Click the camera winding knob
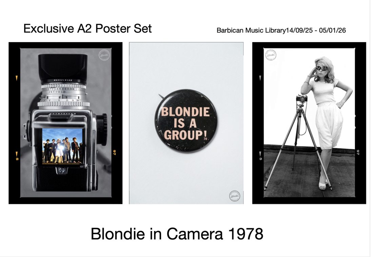This screenshot has width=371, height=257. coord(103,129)
